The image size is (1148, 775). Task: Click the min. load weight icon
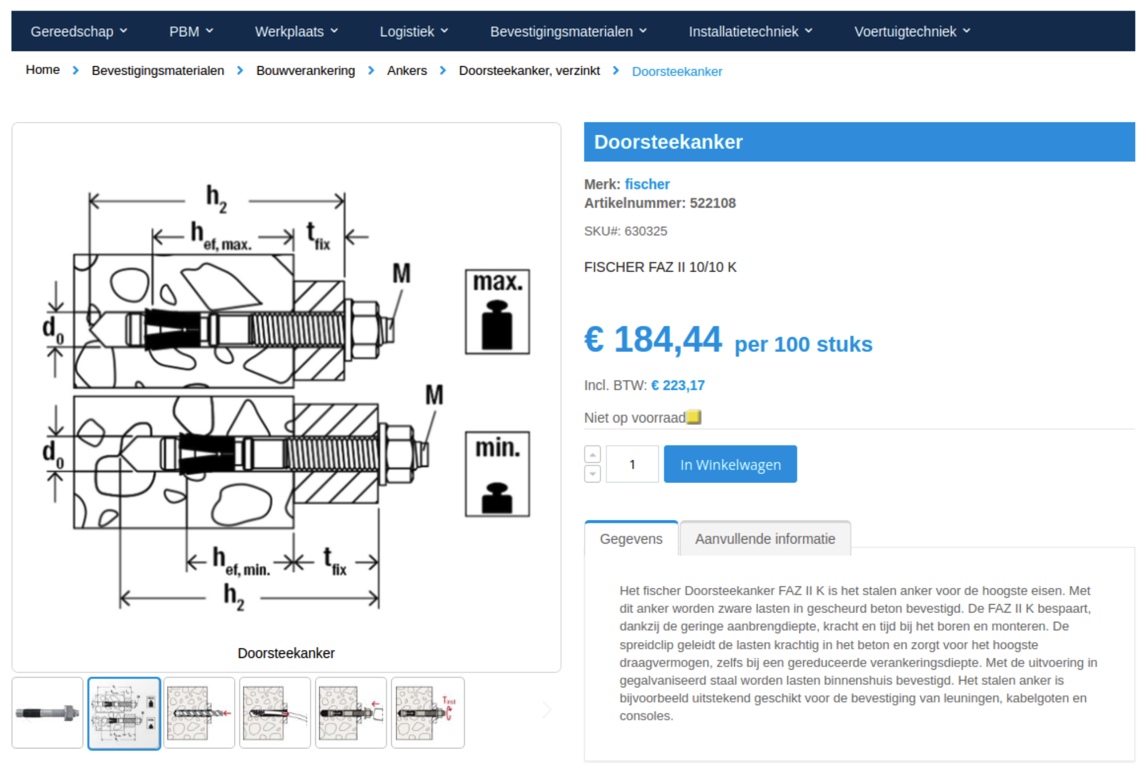pos(498,474)
